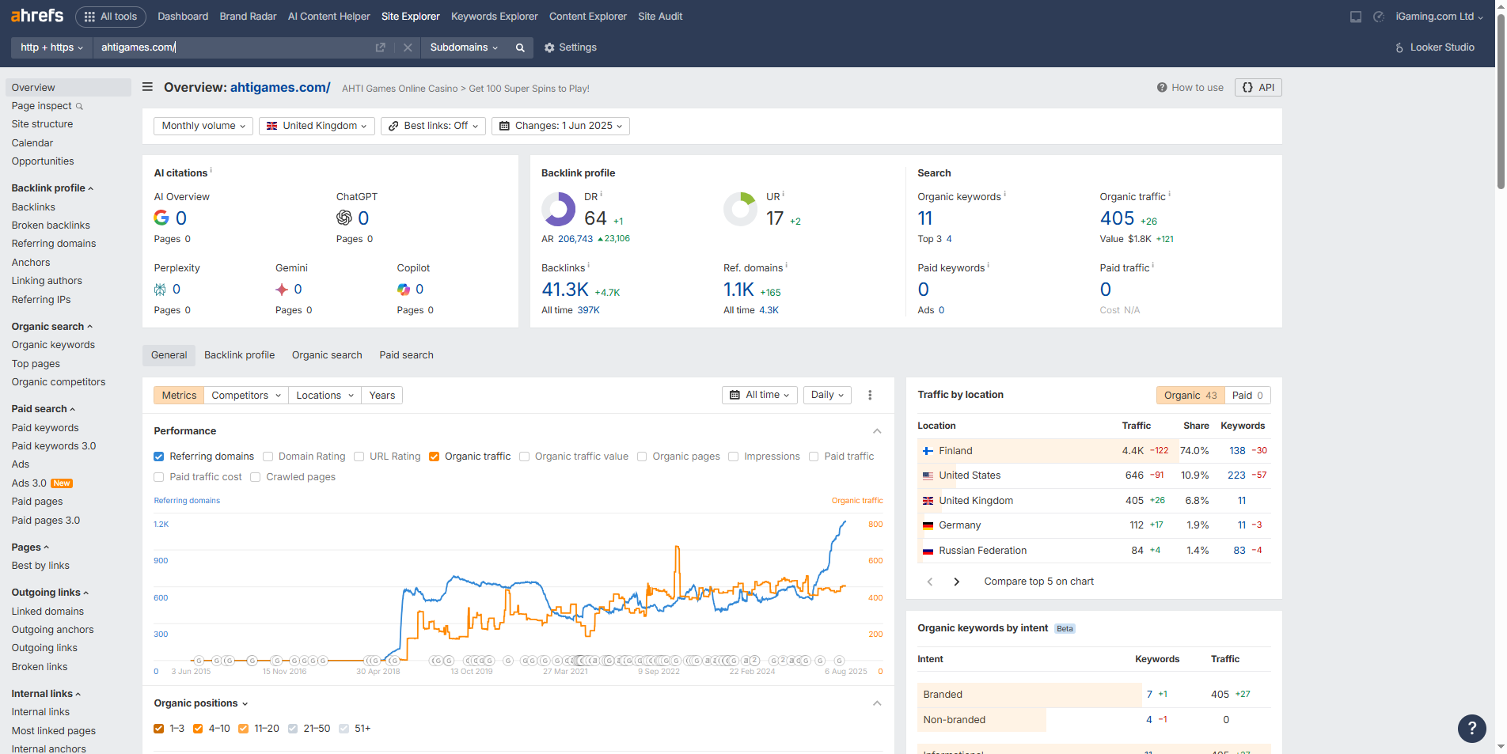This screenshot has height=754, width=1507.
Task: Click the Non-branded intent bar
Action: click(981, 720)
